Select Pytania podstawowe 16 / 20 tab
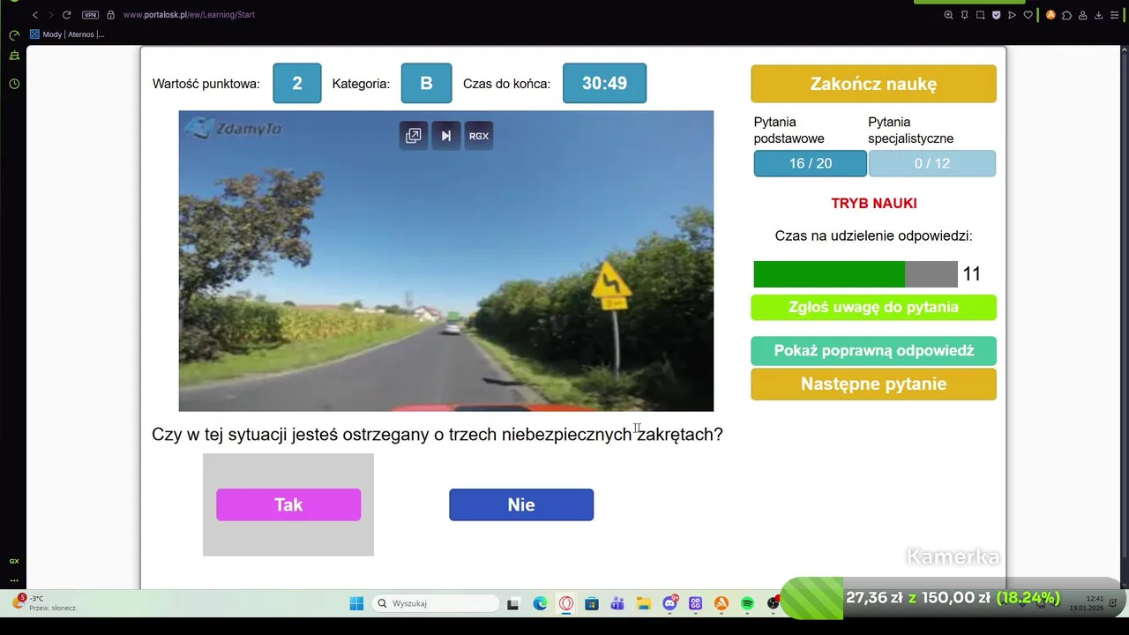The image size is (1129, 635). [x=811, y=163]
